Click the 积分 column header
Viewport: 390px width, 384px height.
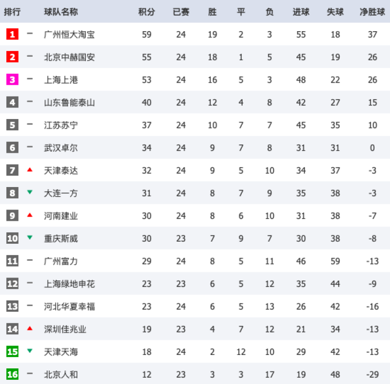(147, 11)
